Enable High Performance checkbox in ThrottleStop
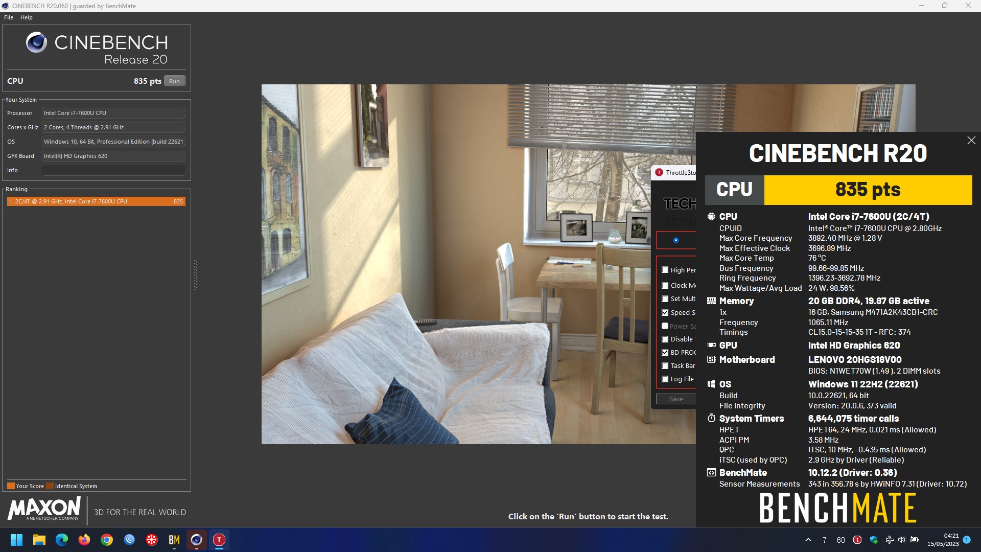This screenshot has height=552, width=981. pyautogui.click(x=665, y=270)
